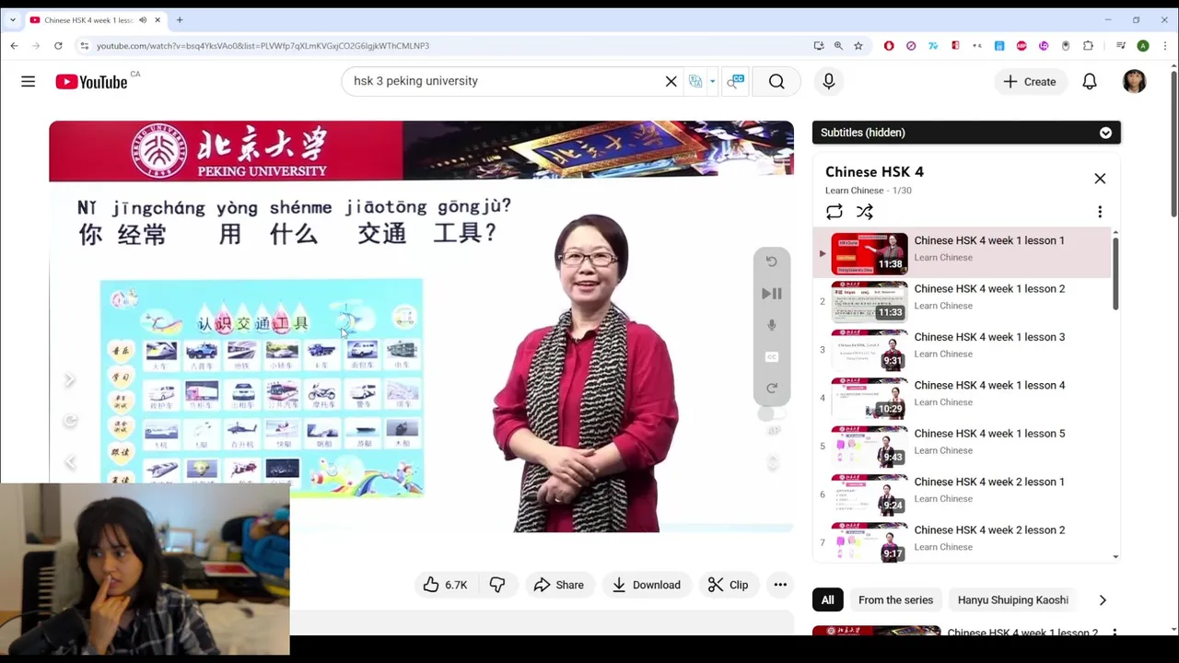This screenshot has height=663, width=1179.
Task: Open the Chrome extensions puzzle icon
Action: [1088, 45]
